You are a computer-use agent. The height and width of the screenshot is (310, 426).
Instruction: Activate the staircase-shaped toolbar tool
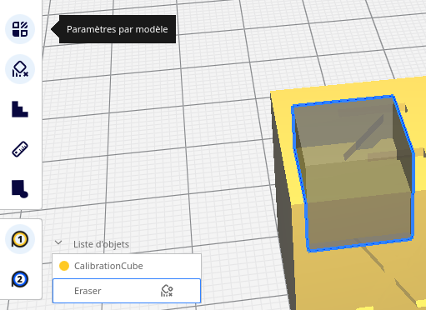click(20, 109)
